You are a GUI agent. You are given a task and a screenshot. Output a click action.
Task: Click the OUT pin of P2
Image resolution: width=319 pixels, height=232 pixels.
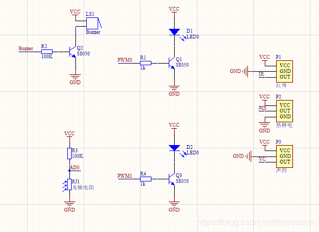pos(285,111)
